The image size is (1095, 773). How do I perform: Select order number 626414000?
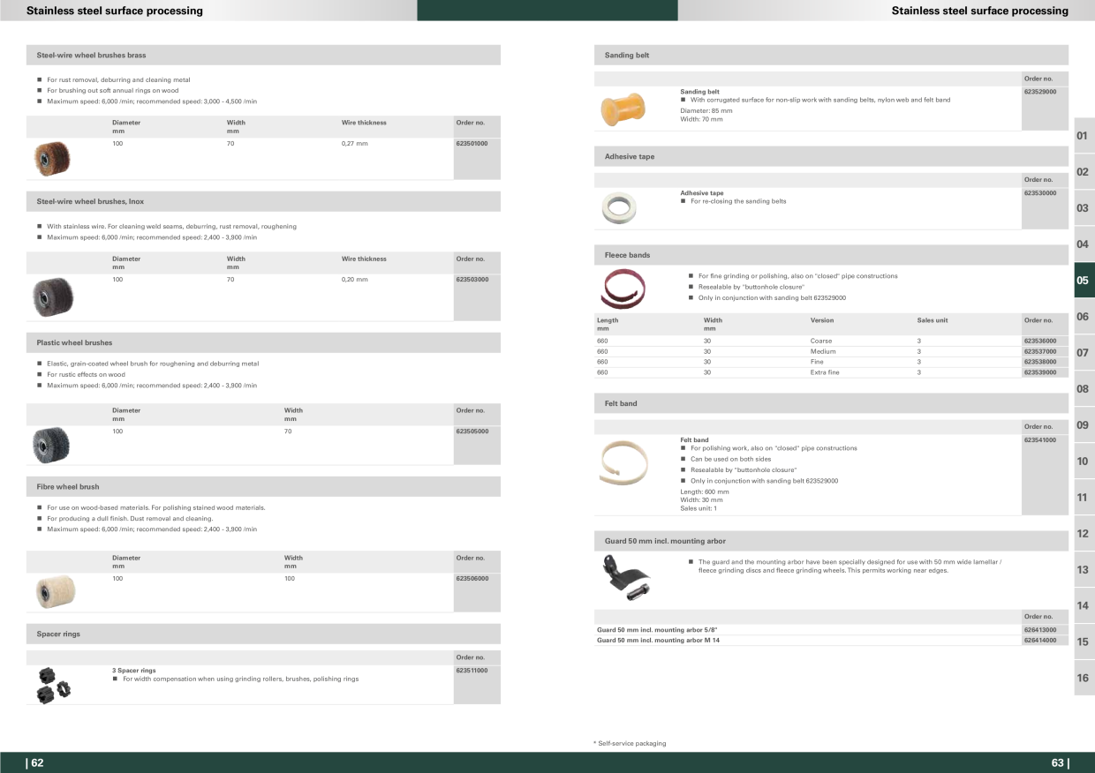(x=1040, y=640)
